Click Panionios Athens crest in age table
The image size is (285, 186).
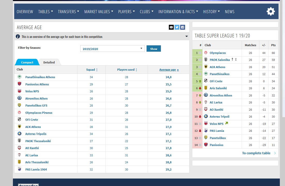pos(19,84)
